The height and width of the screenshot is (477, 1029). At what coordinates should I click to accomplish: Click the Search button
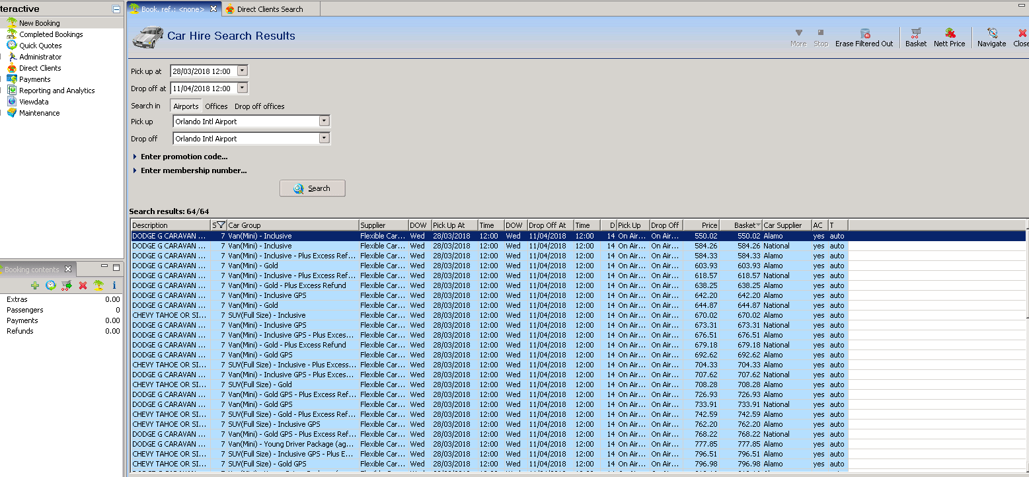tap(313, 188)
